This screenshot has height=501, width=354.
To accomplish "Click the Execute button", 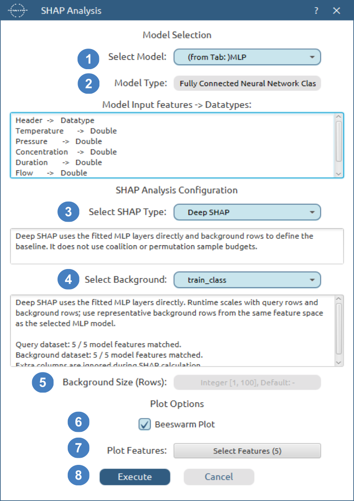I will [135, 477].
